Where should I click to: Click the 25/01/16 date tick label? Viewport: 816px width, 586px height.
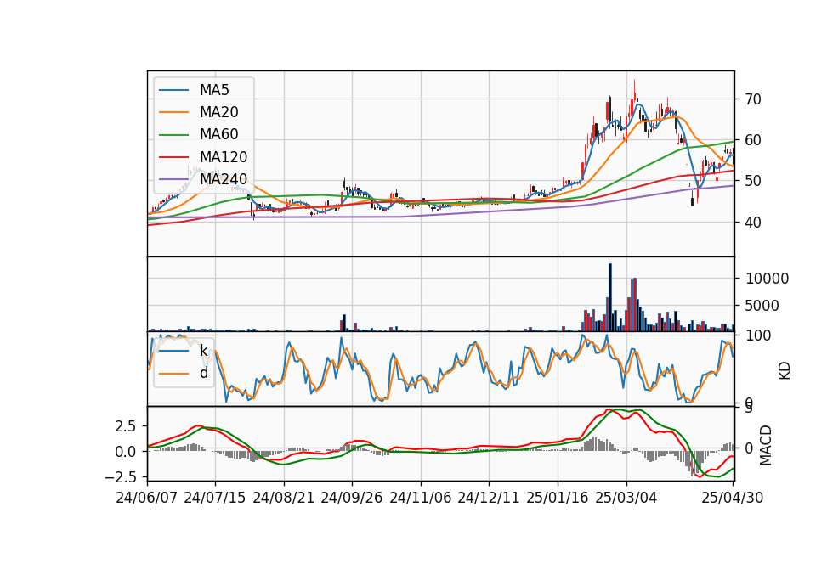pyautogui.click(x=558, y=499)
